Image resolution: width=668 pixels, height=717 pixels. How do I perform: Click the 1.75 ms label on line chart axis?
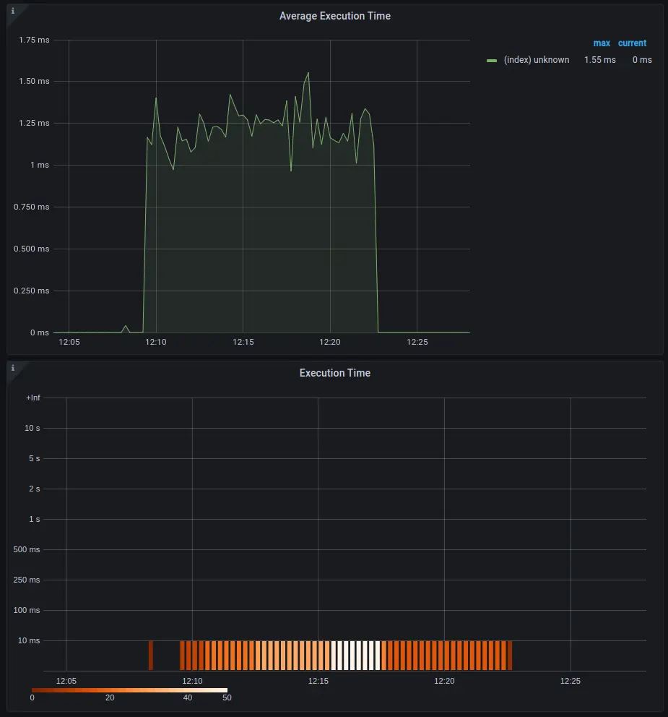coord(34,40)
